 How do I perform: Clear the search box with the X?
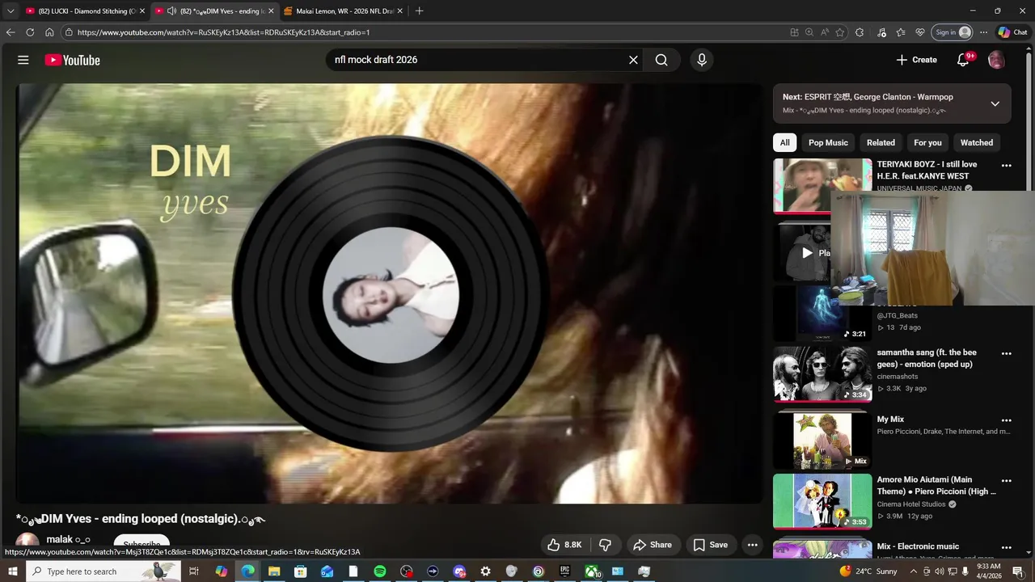633,60
